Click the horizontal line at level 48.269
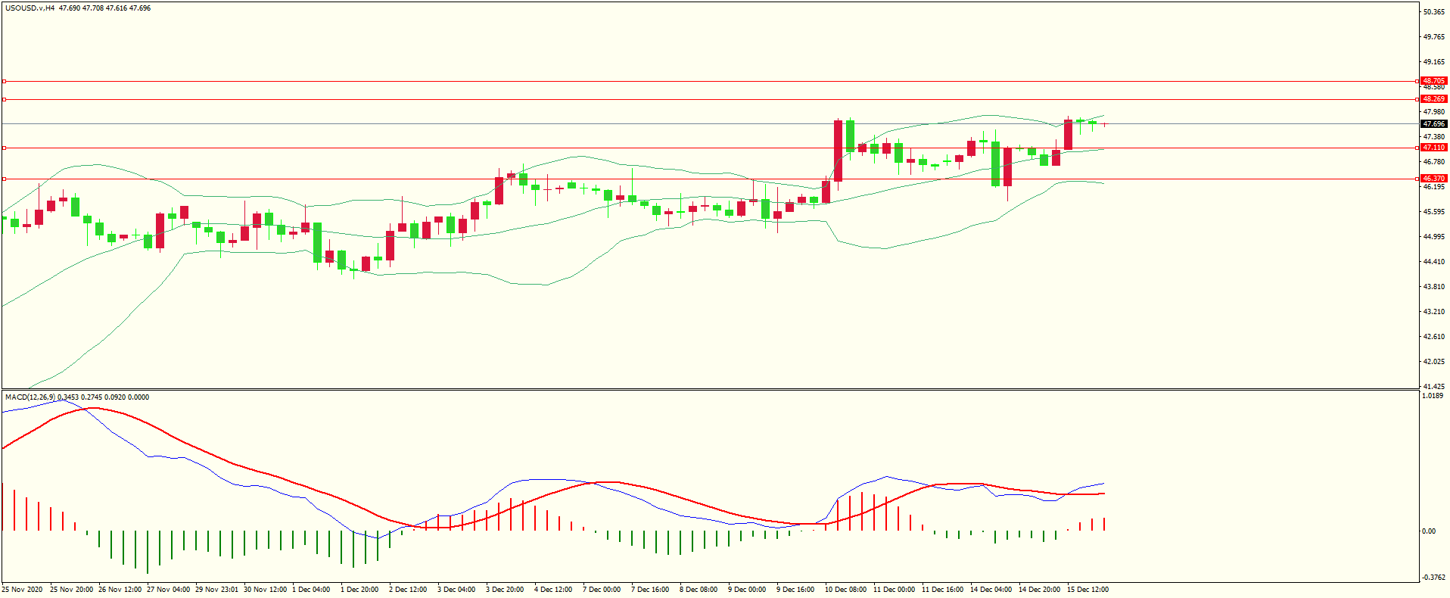 click(x=709, y=99)
